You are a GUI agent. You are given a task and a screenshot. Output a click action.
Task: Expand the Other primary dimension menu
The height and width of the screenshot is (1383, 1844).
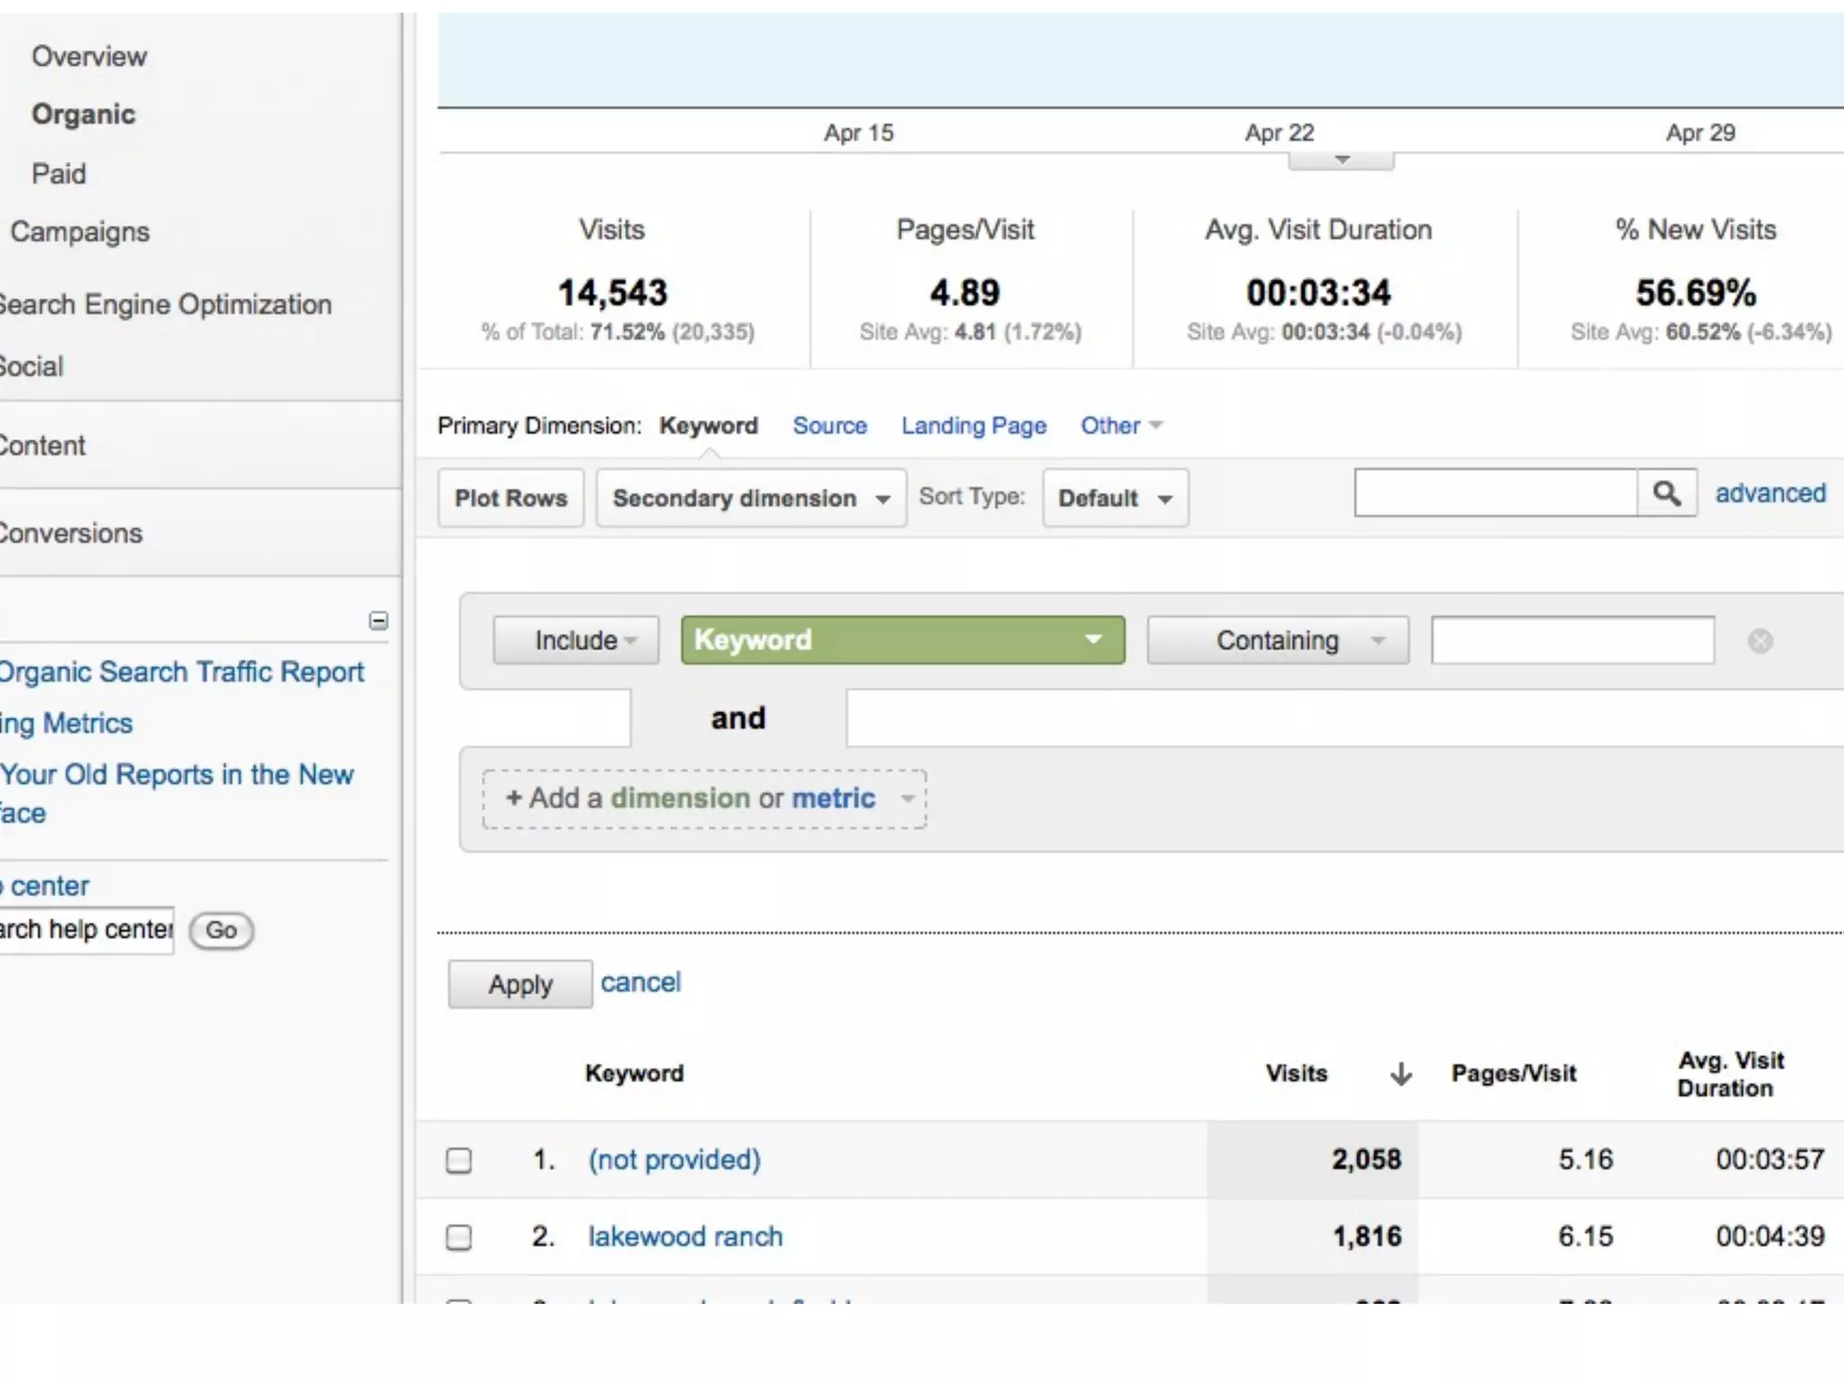click(x=1121, y=425)
